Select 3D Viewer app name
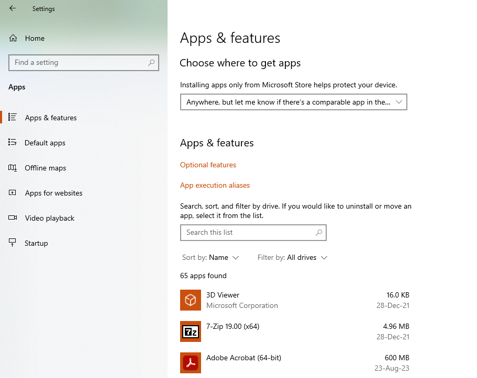The height and width of the screenshot is (378, 477). click(x=223, y=295)
